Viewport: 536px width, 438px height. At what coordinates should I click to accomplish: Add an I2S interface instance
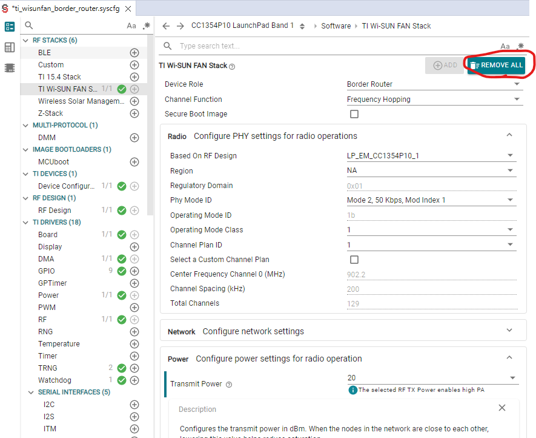point(134,417)
